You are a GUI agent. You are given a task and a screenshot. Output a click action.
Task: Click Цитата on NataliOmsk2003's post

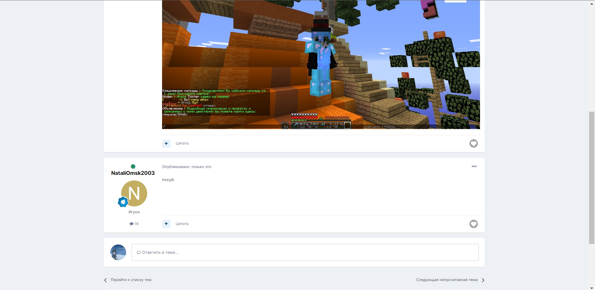point(182,224)
